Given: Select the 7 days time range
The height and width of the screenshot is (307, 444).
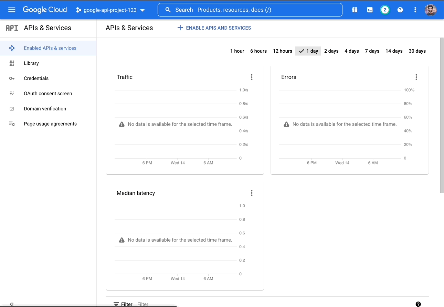Looking at the screenshot, I should point(372,51).
